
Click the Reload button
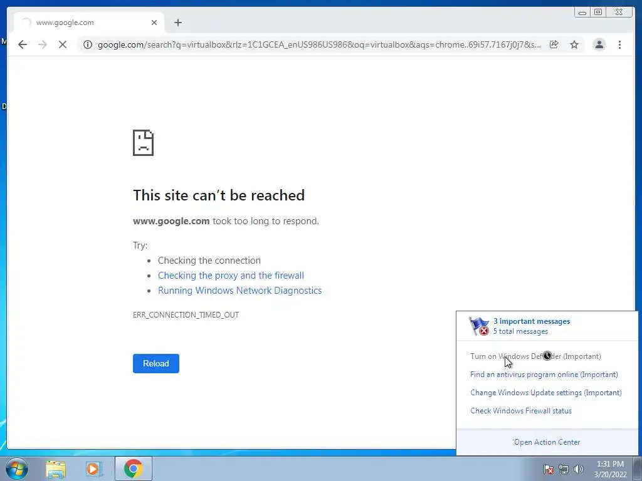(156, 363)
